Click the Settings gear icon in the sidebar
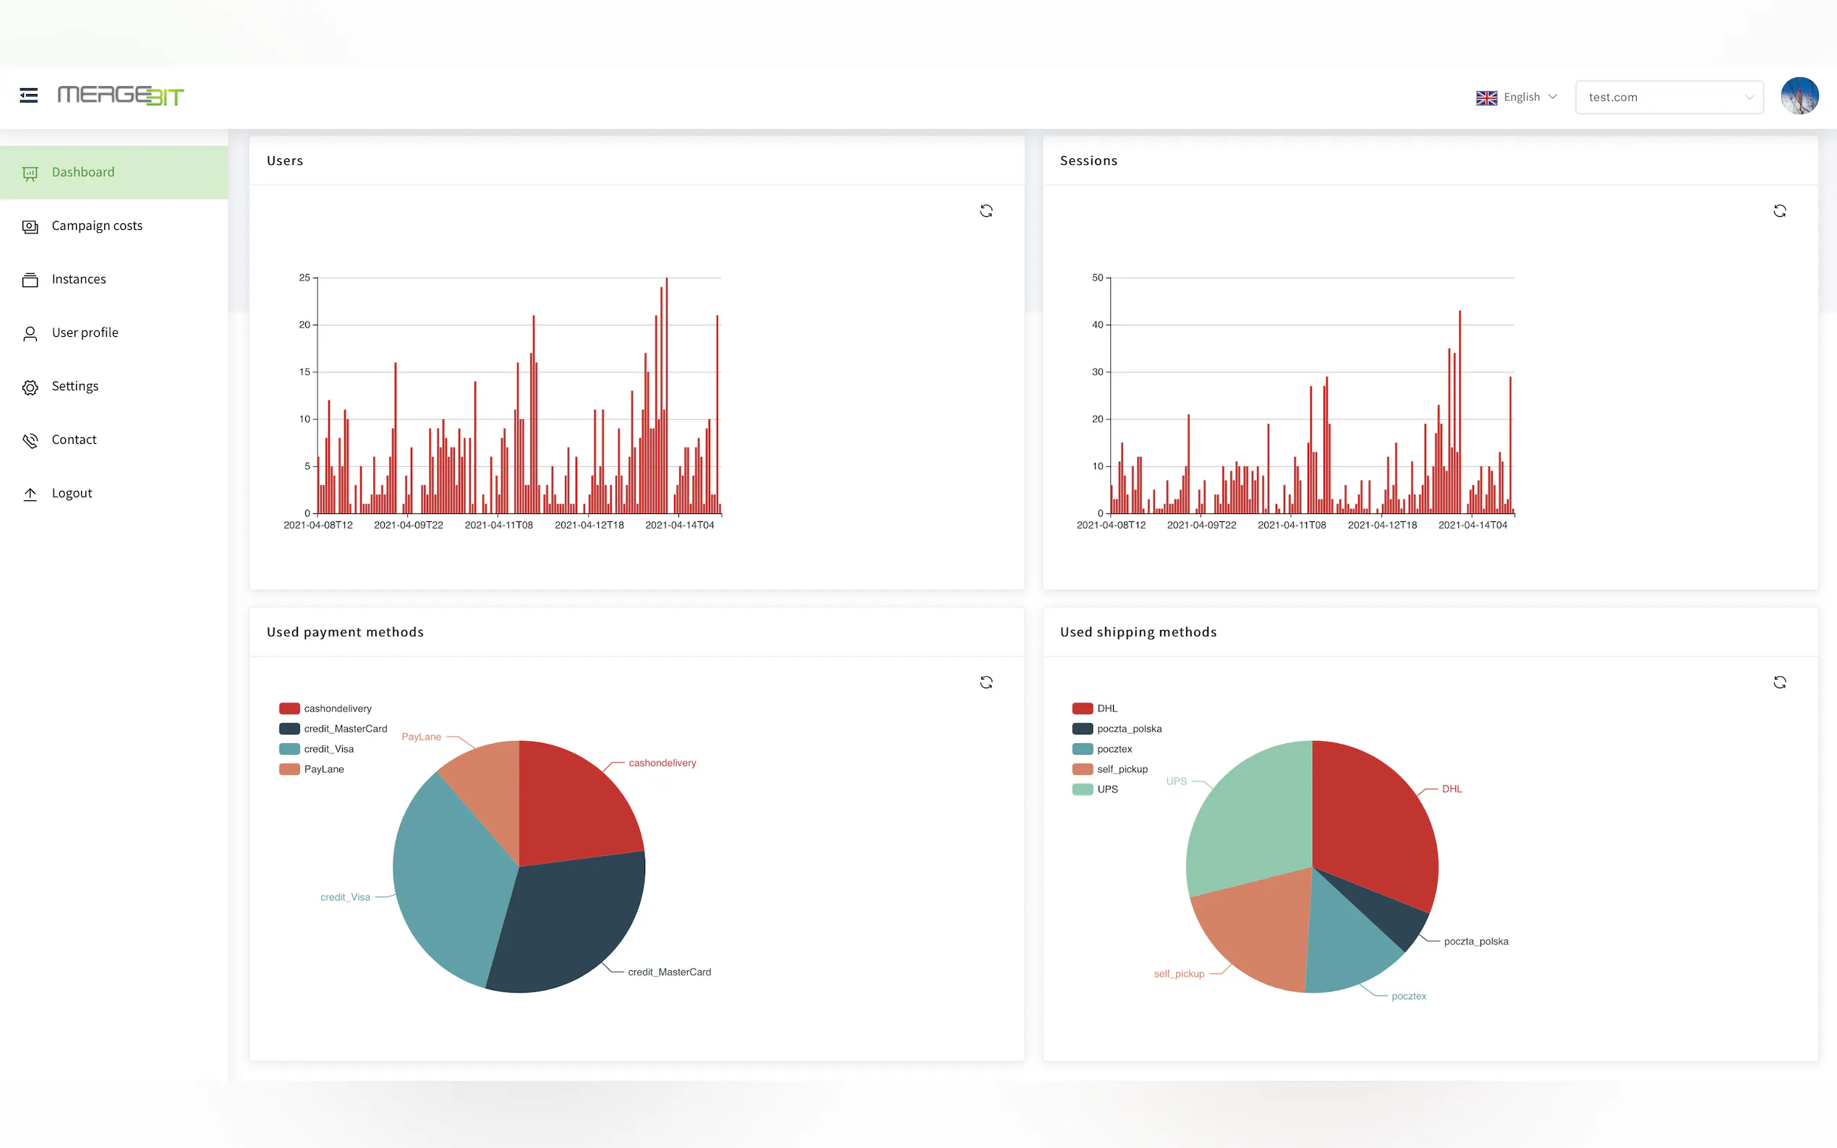Image resolution: width=1837 pixels, height=1148 pixels. 30,387
